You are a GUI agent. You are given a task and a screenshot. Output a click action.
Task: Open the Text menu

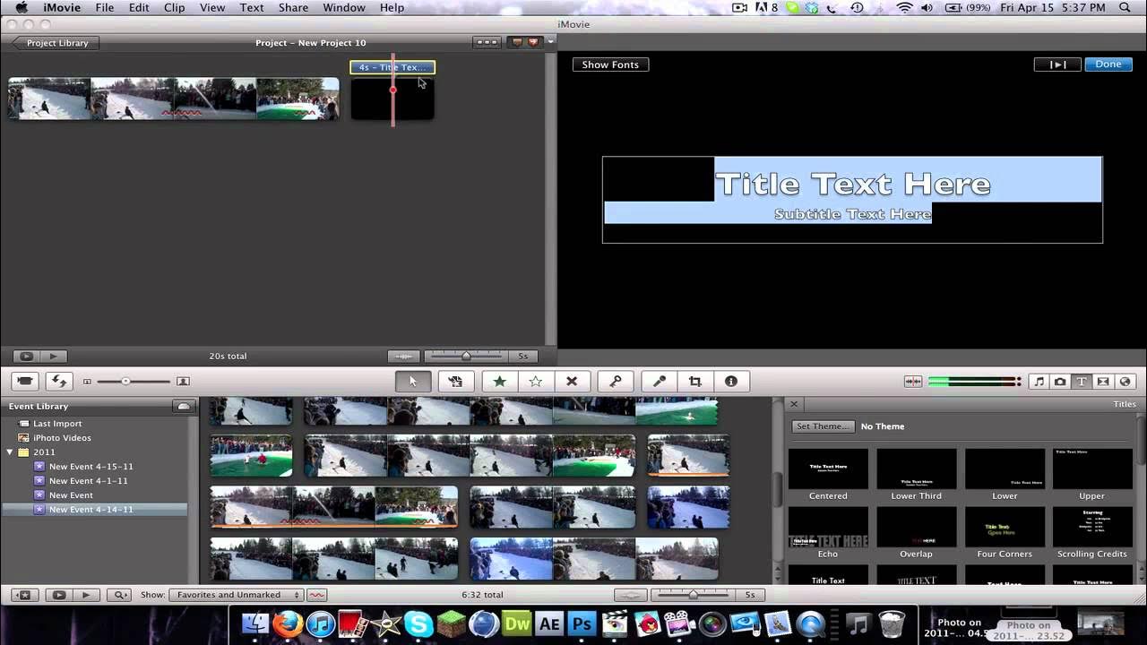click(252, 7)
